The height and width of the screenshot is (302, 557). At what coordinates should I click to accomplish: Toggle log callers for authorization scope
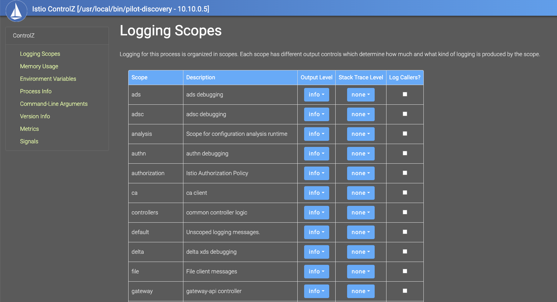coord(405,173)
